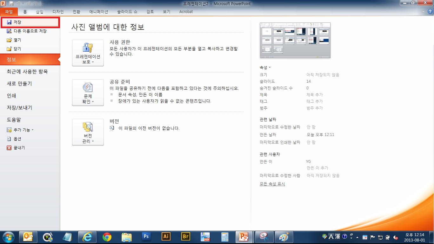Switch to the Insert (삽입) ribbon tab
434x244 pixels.
[x=40, y=12]
